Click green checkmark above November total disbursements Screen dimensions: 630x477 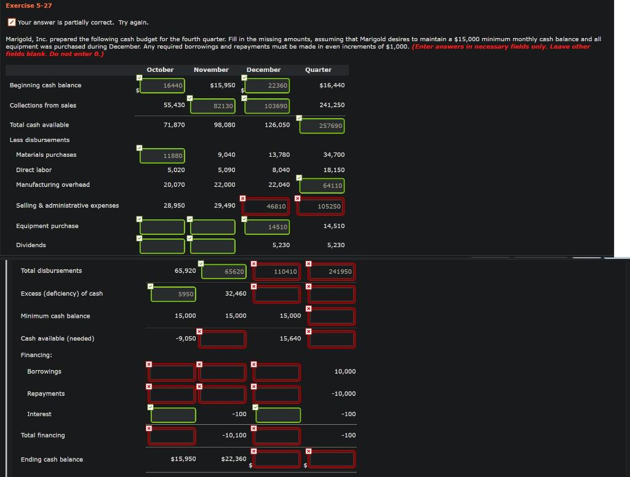[x=201, y=263]
